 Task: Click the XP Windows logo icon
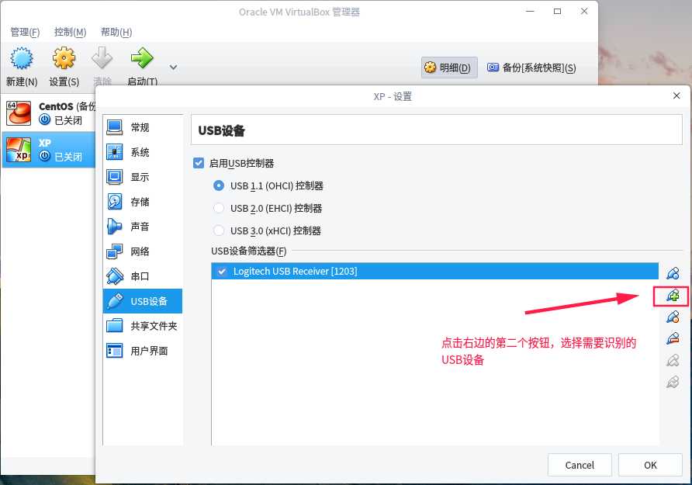(x=19, y=150)
